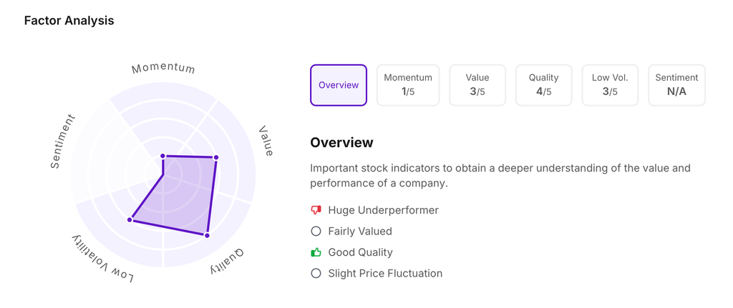Select the Sentiment N/A tab
The image size is (733, 308).
[676, 85]
